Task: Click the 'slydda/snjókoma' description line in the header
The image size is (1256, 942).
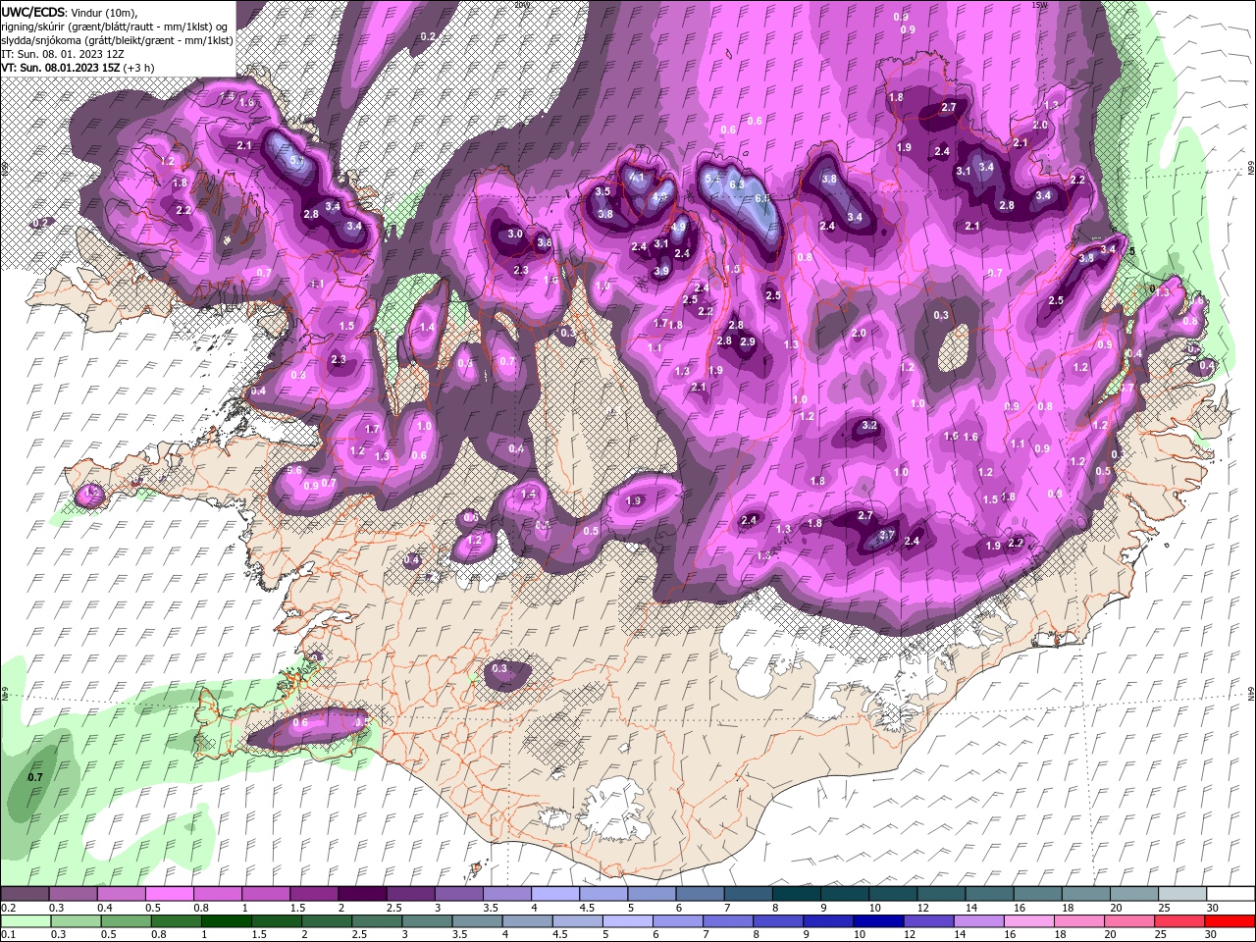Action: 117,40
